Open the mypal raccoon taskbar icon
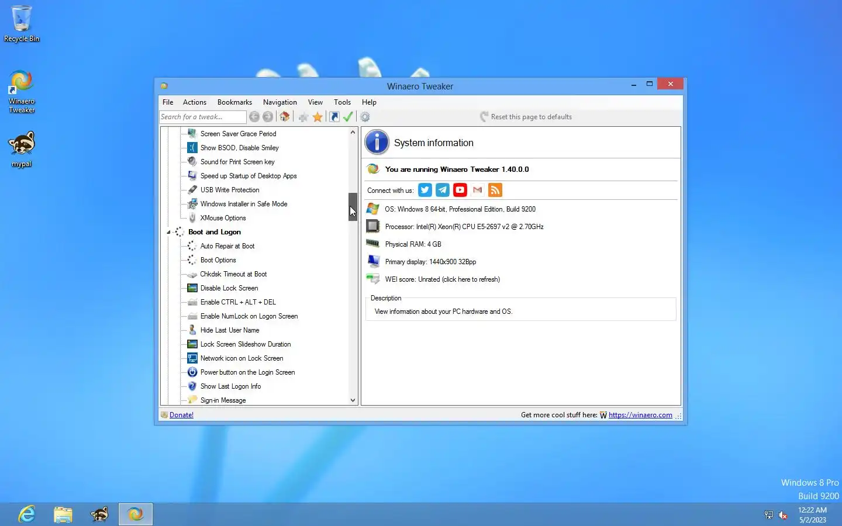Screen dimensions: 842x526 point(99,514)
